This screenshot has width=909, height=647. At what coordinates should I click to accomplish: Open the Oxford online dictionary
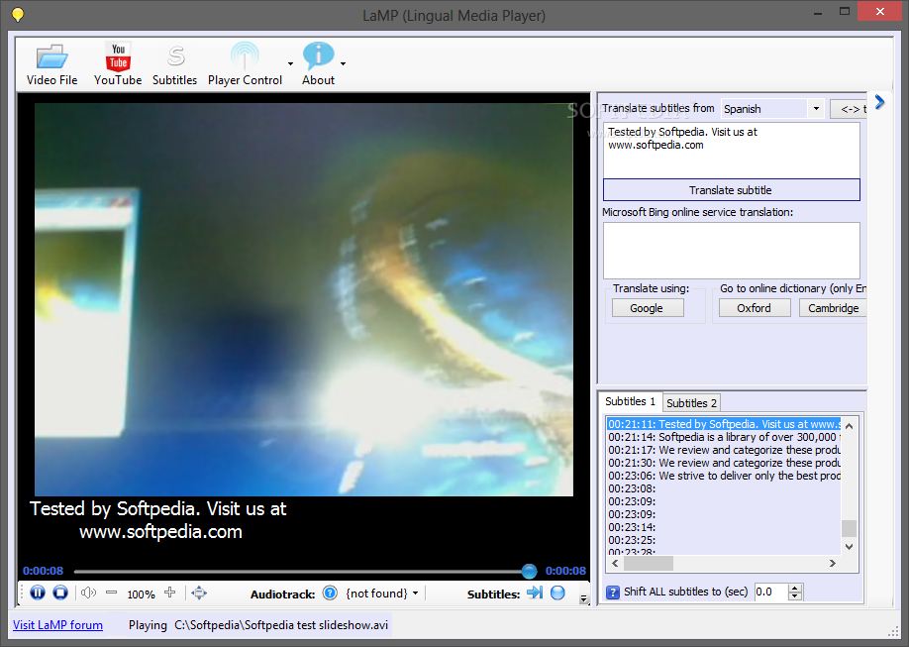point(755,307)
